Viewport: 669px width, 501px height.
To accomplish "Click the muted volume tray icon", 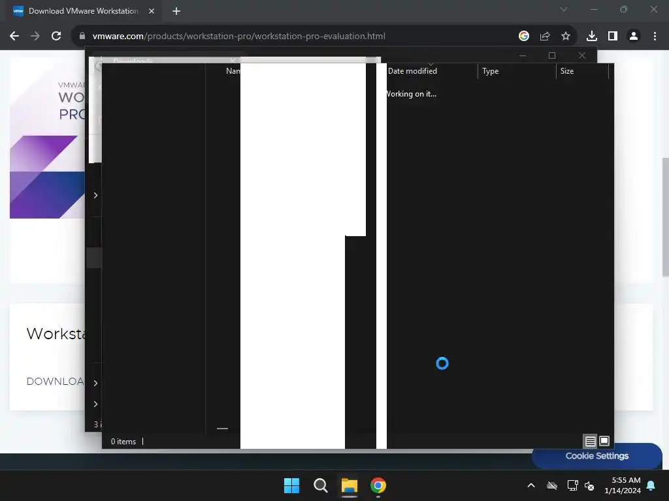I will 589,485.
